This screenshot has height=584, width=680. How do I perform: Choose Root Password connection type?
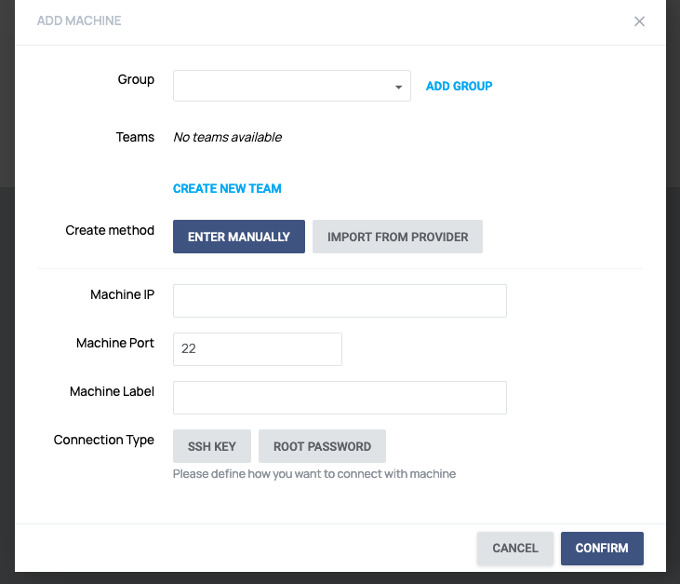[322, 446]
